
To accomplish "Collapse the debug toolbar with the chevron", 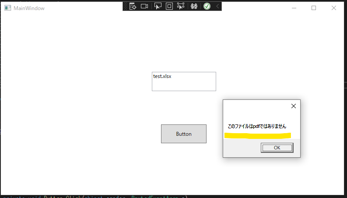I will click(217, 6).
